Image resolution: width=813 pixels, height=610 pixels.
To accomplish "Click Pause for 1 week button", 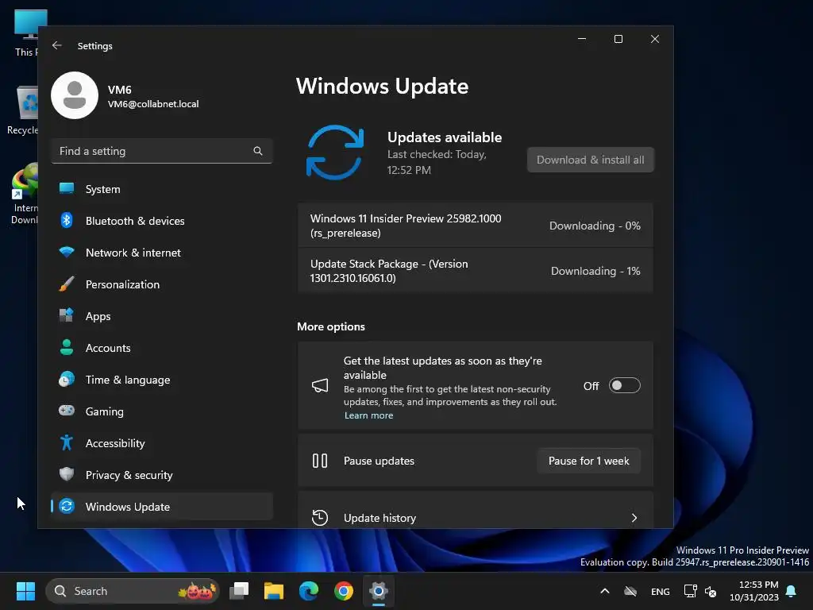I will 588,461.
